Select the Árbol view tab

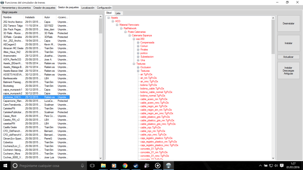[109, 13]
